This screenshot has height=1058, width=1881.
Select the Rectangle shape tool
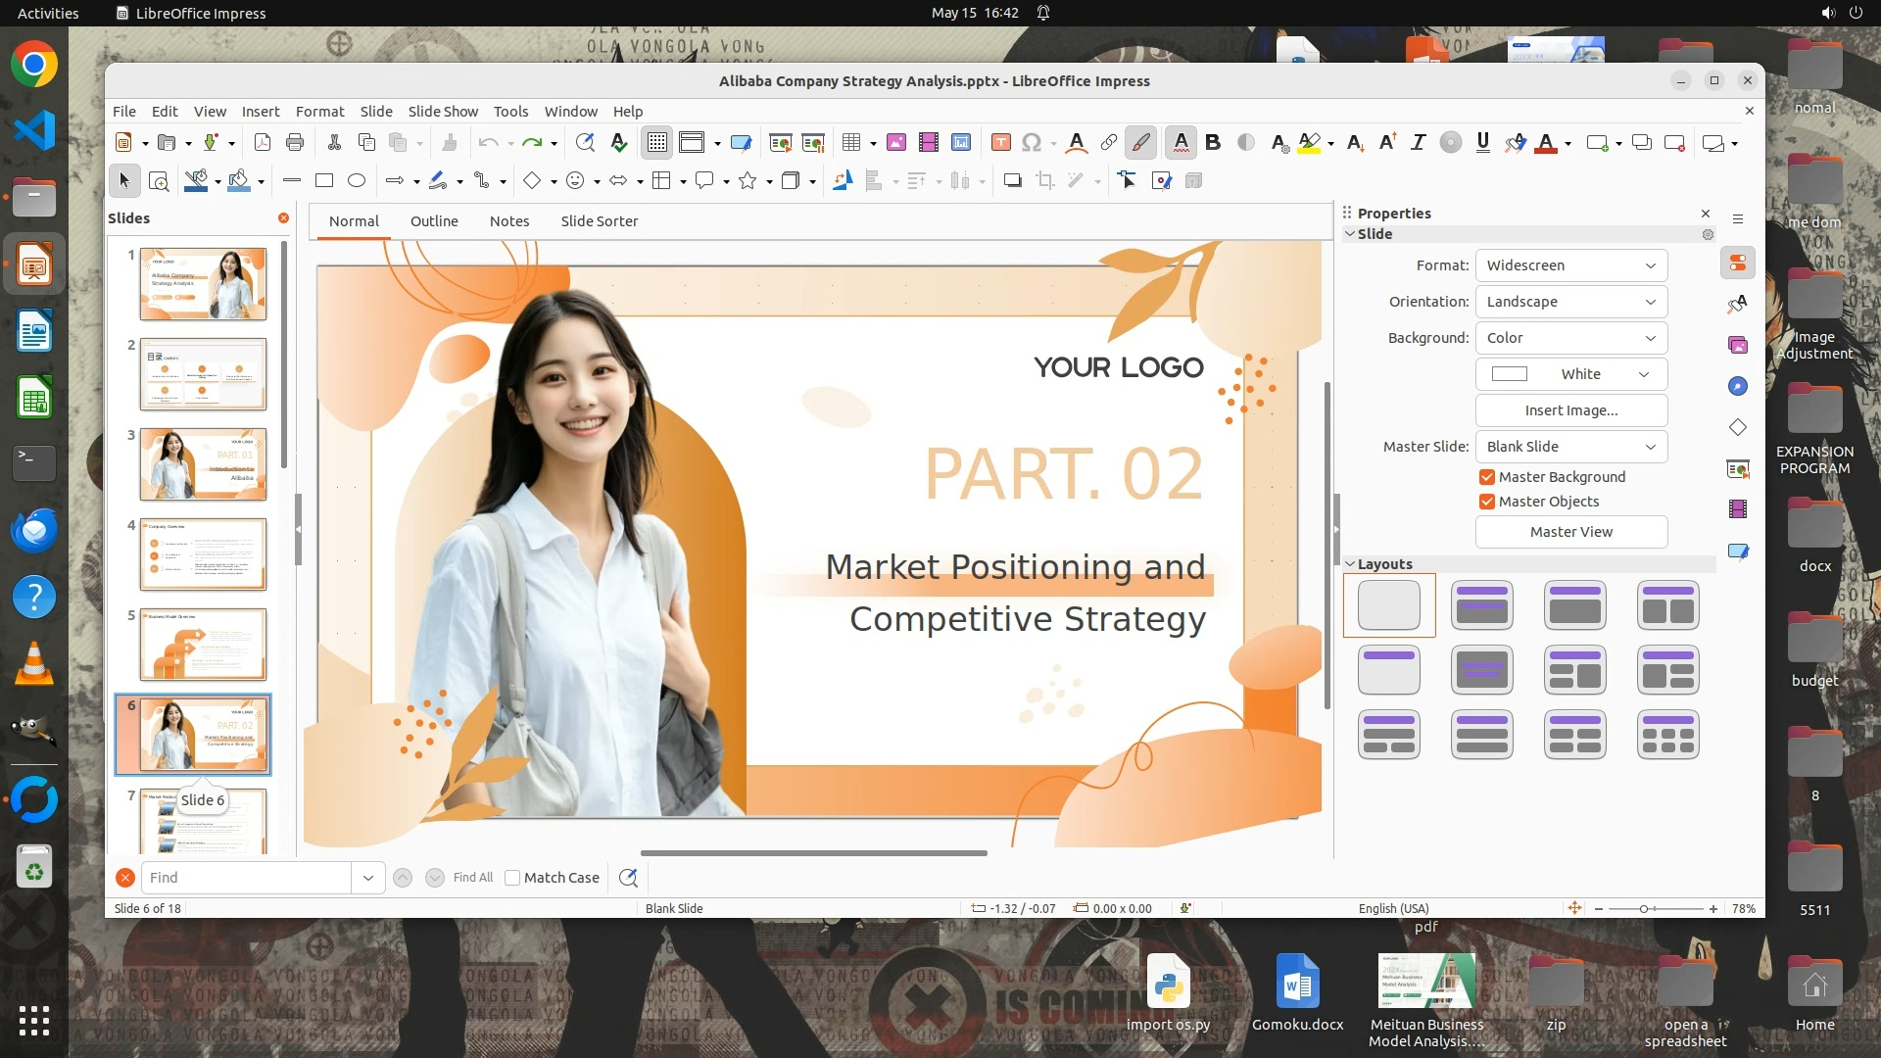pos(324,180)
